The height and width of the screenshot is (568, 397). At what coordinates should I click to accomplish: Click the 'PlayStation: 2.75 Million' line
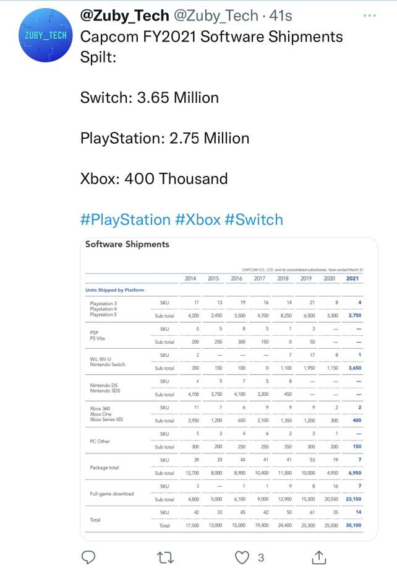coord(165,138)
